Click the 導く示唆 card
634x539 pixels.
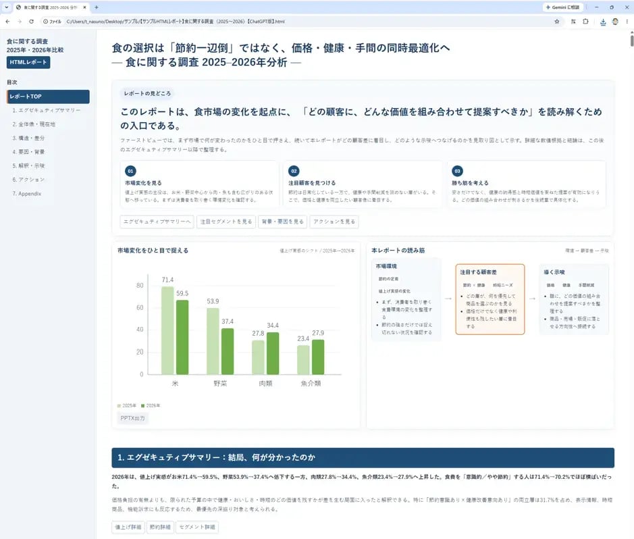pyautogui.click(x=574, y=299)
